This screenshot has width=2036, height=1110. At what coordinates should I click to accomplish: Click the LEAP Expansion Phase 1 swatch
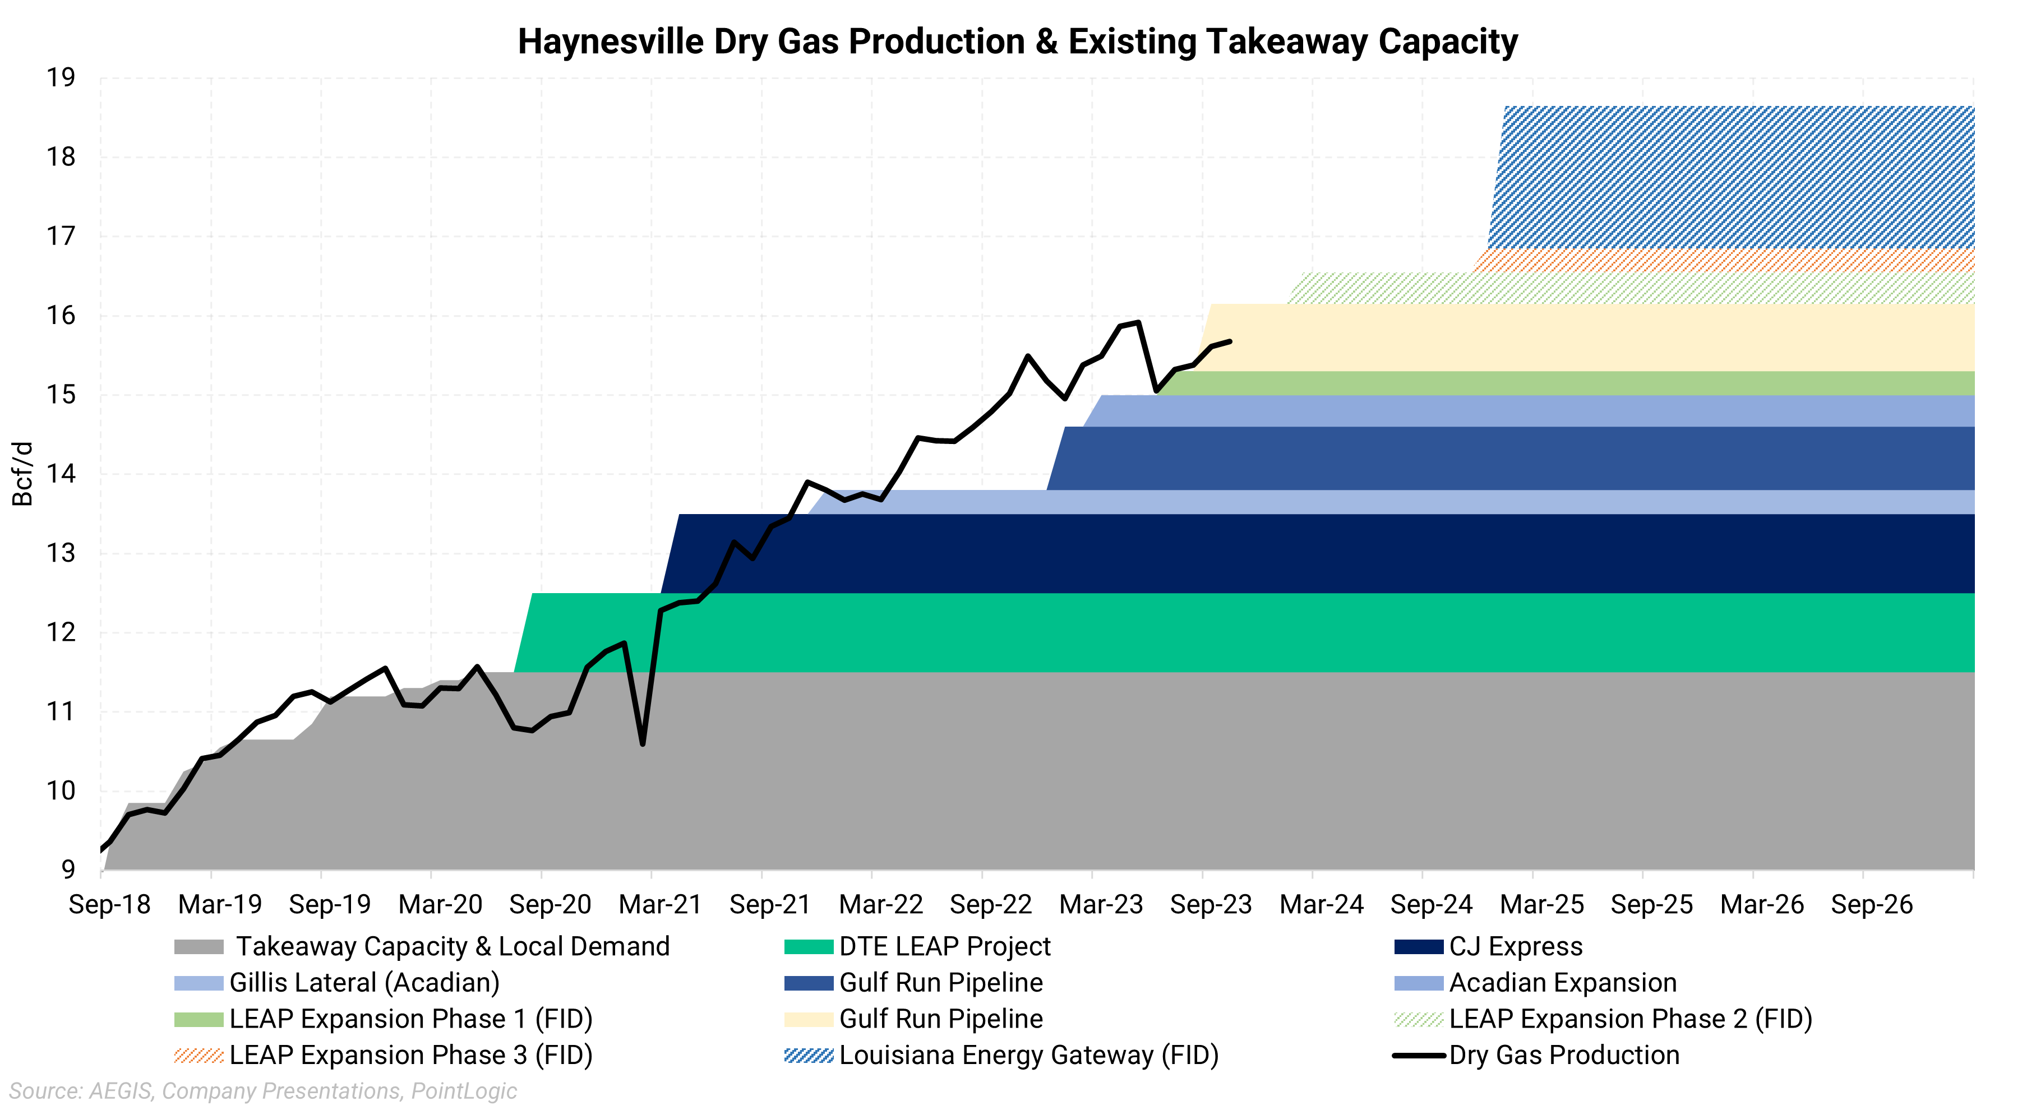199,1019
